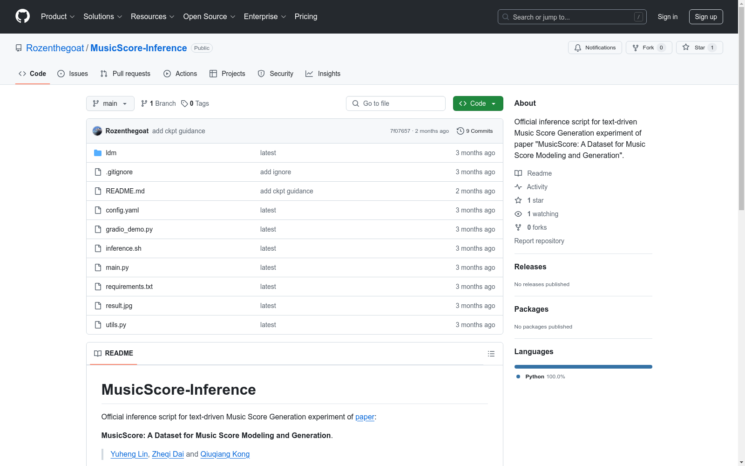The width and height of the screenshot is (745, 466).
Task: Click the Fork icon
Action: 636,48
